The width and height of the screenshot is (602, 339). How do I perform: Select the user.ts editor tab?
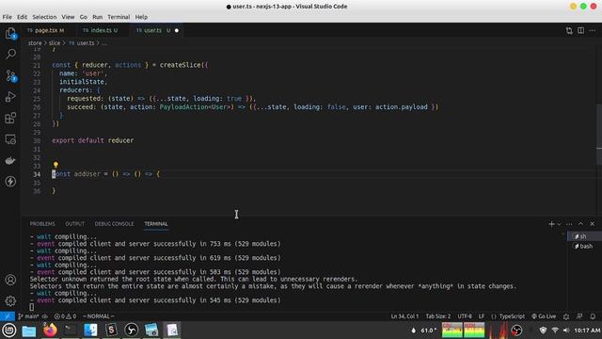pos(157,30)
